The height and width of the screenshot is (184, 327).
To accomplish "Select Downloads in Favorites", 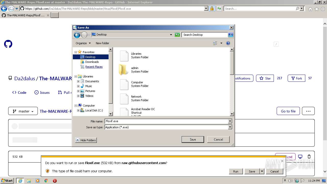I will coord(92,62).
